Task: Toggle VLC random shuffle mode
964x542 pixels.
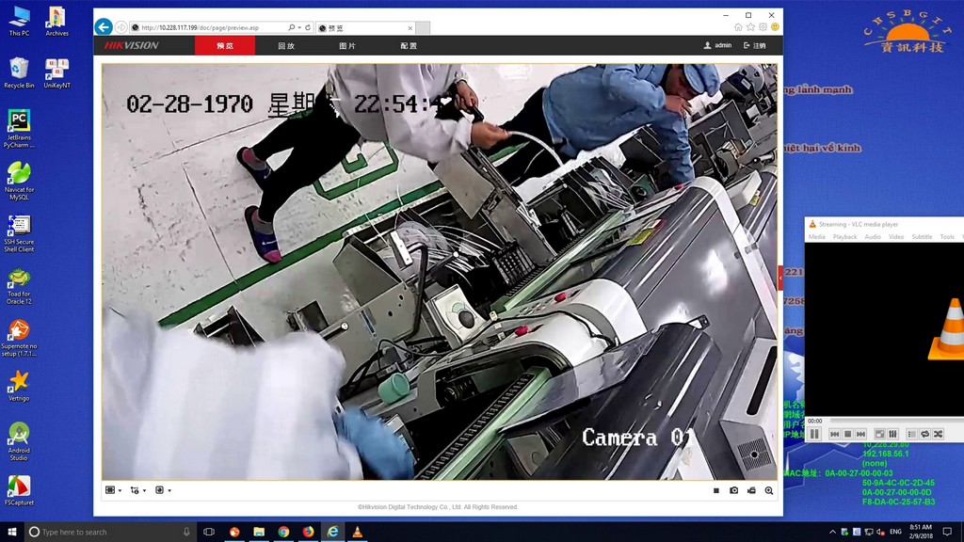Action: tap(938, 435)
